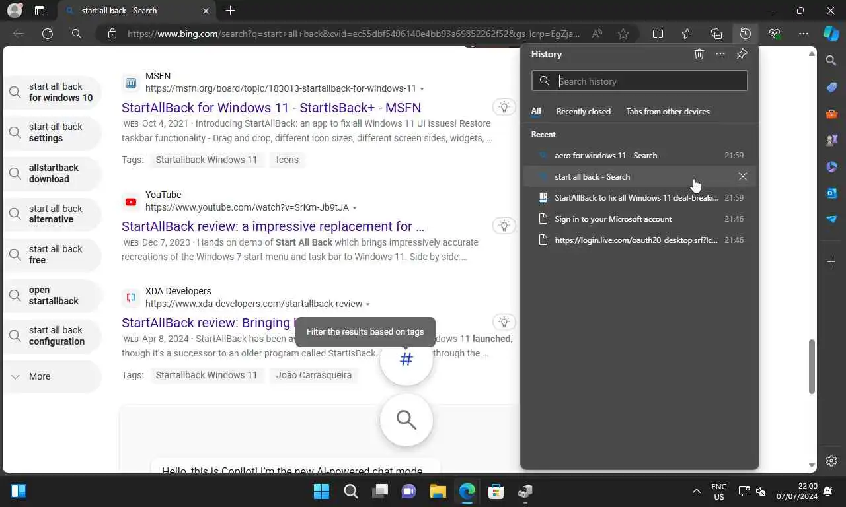The image size is (846, 507).
Task: Open tab actions menu icon
Action: tap(40, 11)
